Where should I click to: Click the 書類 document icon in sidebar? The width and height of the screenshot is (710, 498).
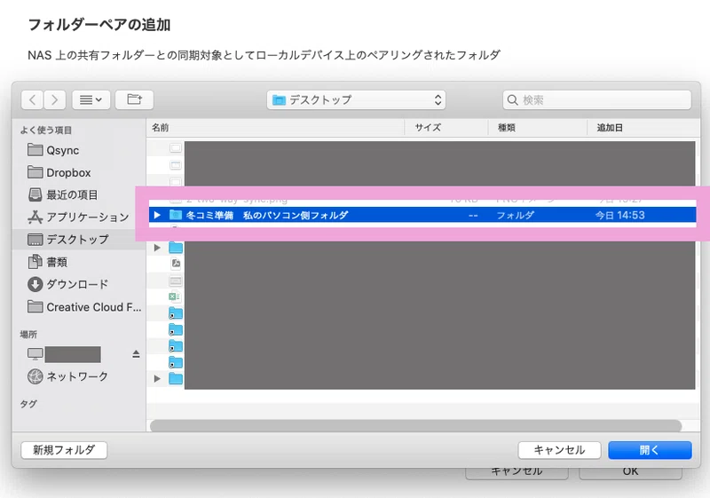(35, 261)
